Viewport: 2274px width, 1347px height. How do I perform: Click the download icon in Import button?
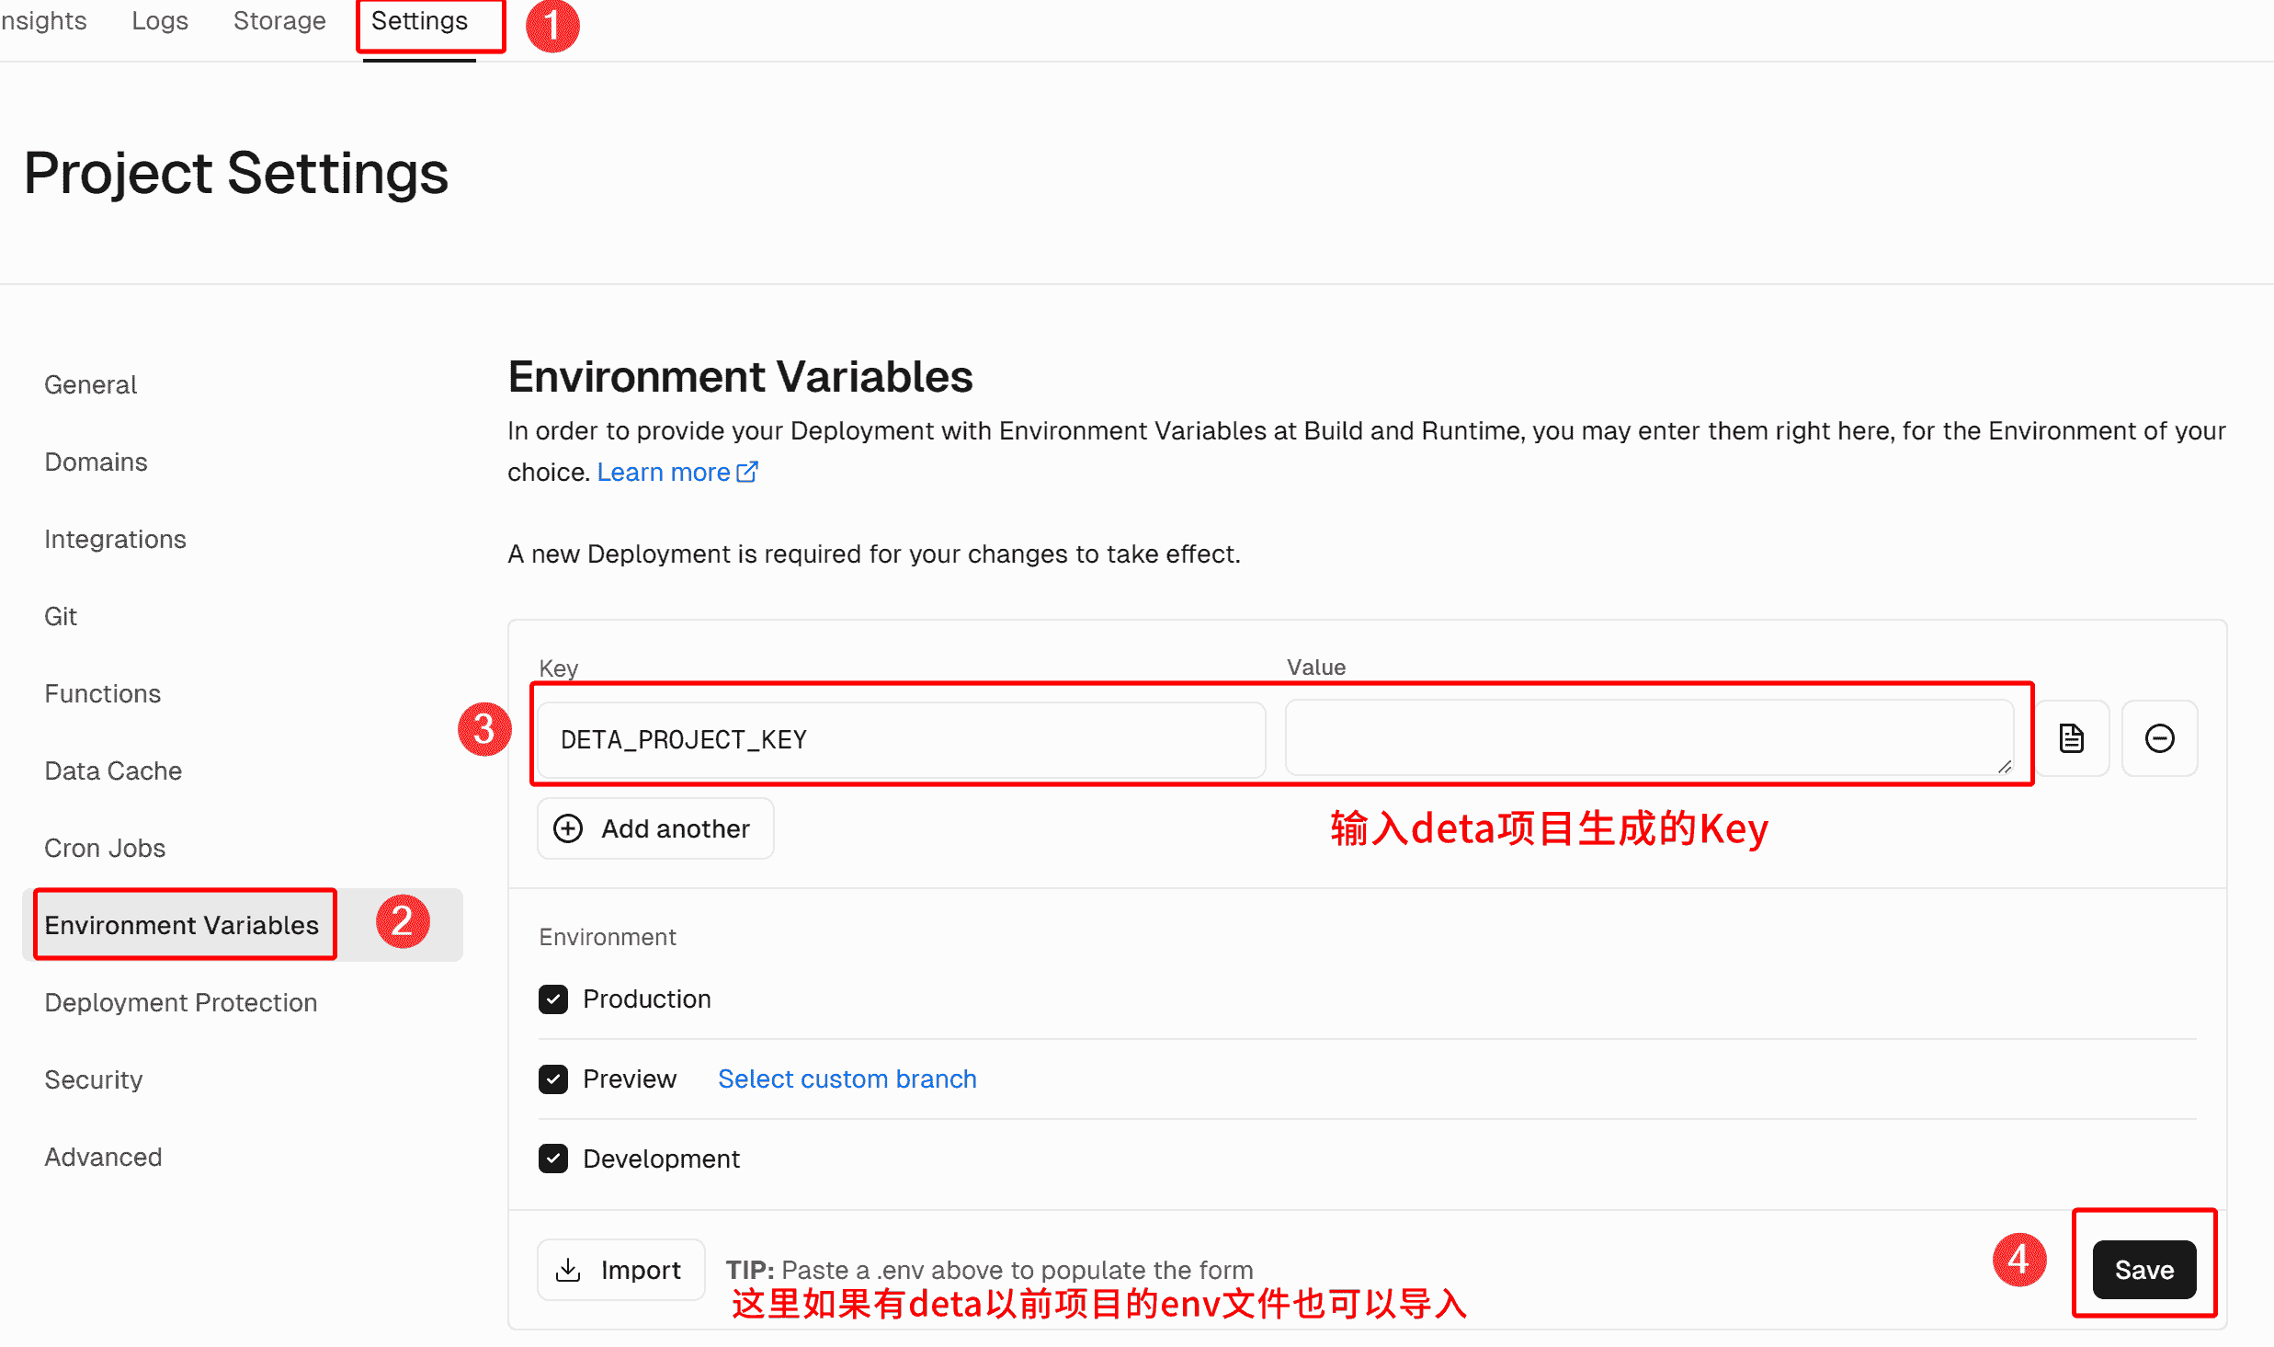(x=569, y=1270)
